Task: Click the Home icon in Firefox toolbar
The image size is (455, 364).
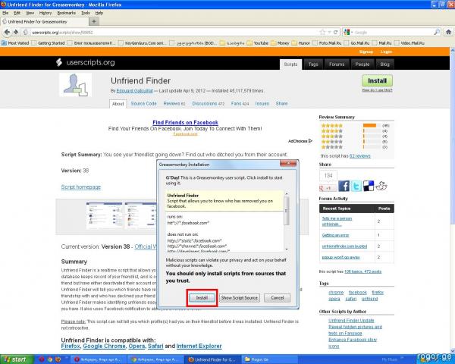Action: [x=448, y=32]
